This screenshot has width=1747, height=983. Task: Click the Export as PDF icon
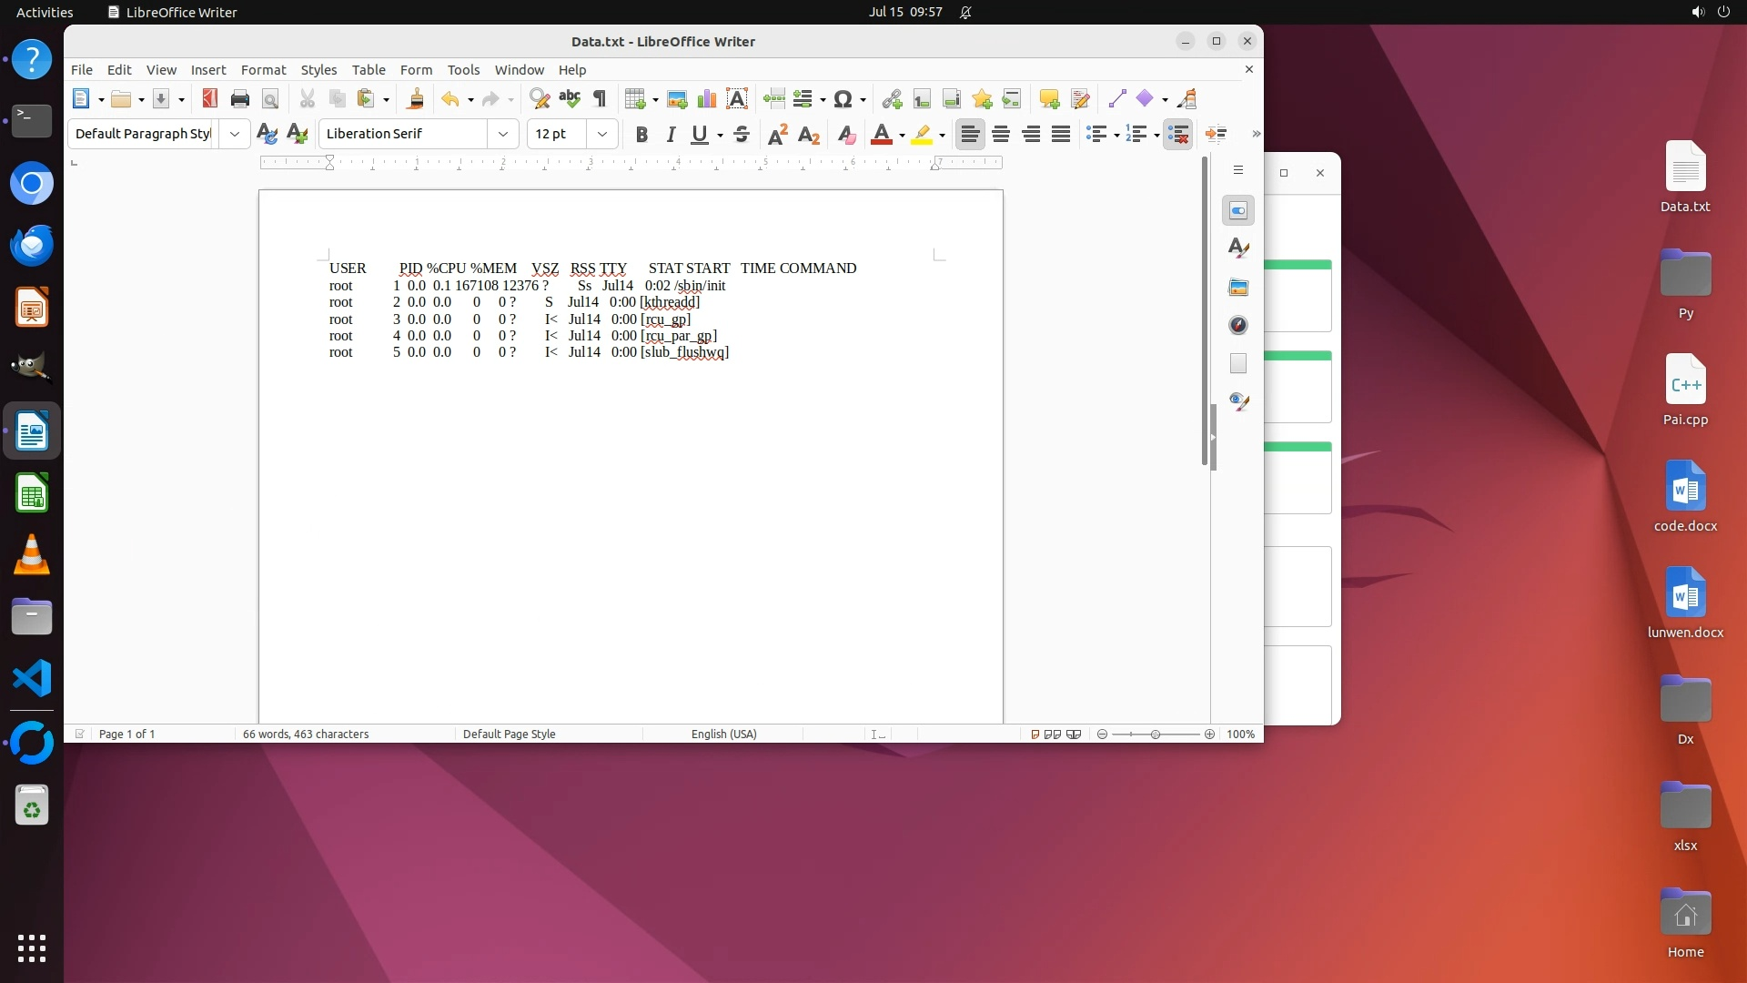[x=210, y=99]
